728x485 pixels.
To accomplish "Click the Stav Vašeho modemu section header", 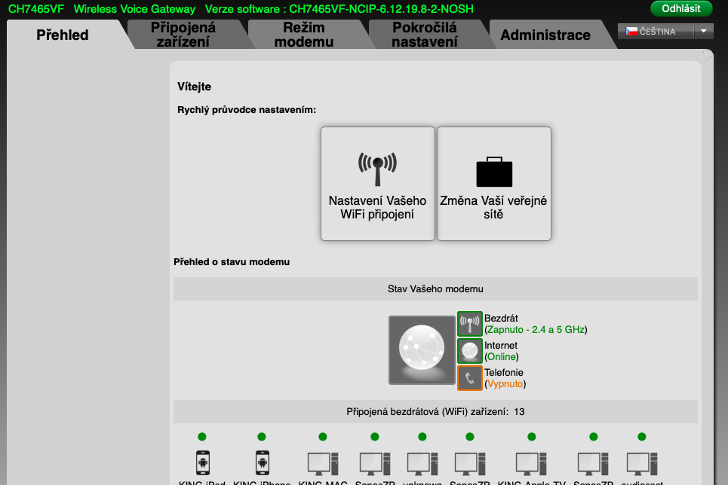I will pos(435,288).
